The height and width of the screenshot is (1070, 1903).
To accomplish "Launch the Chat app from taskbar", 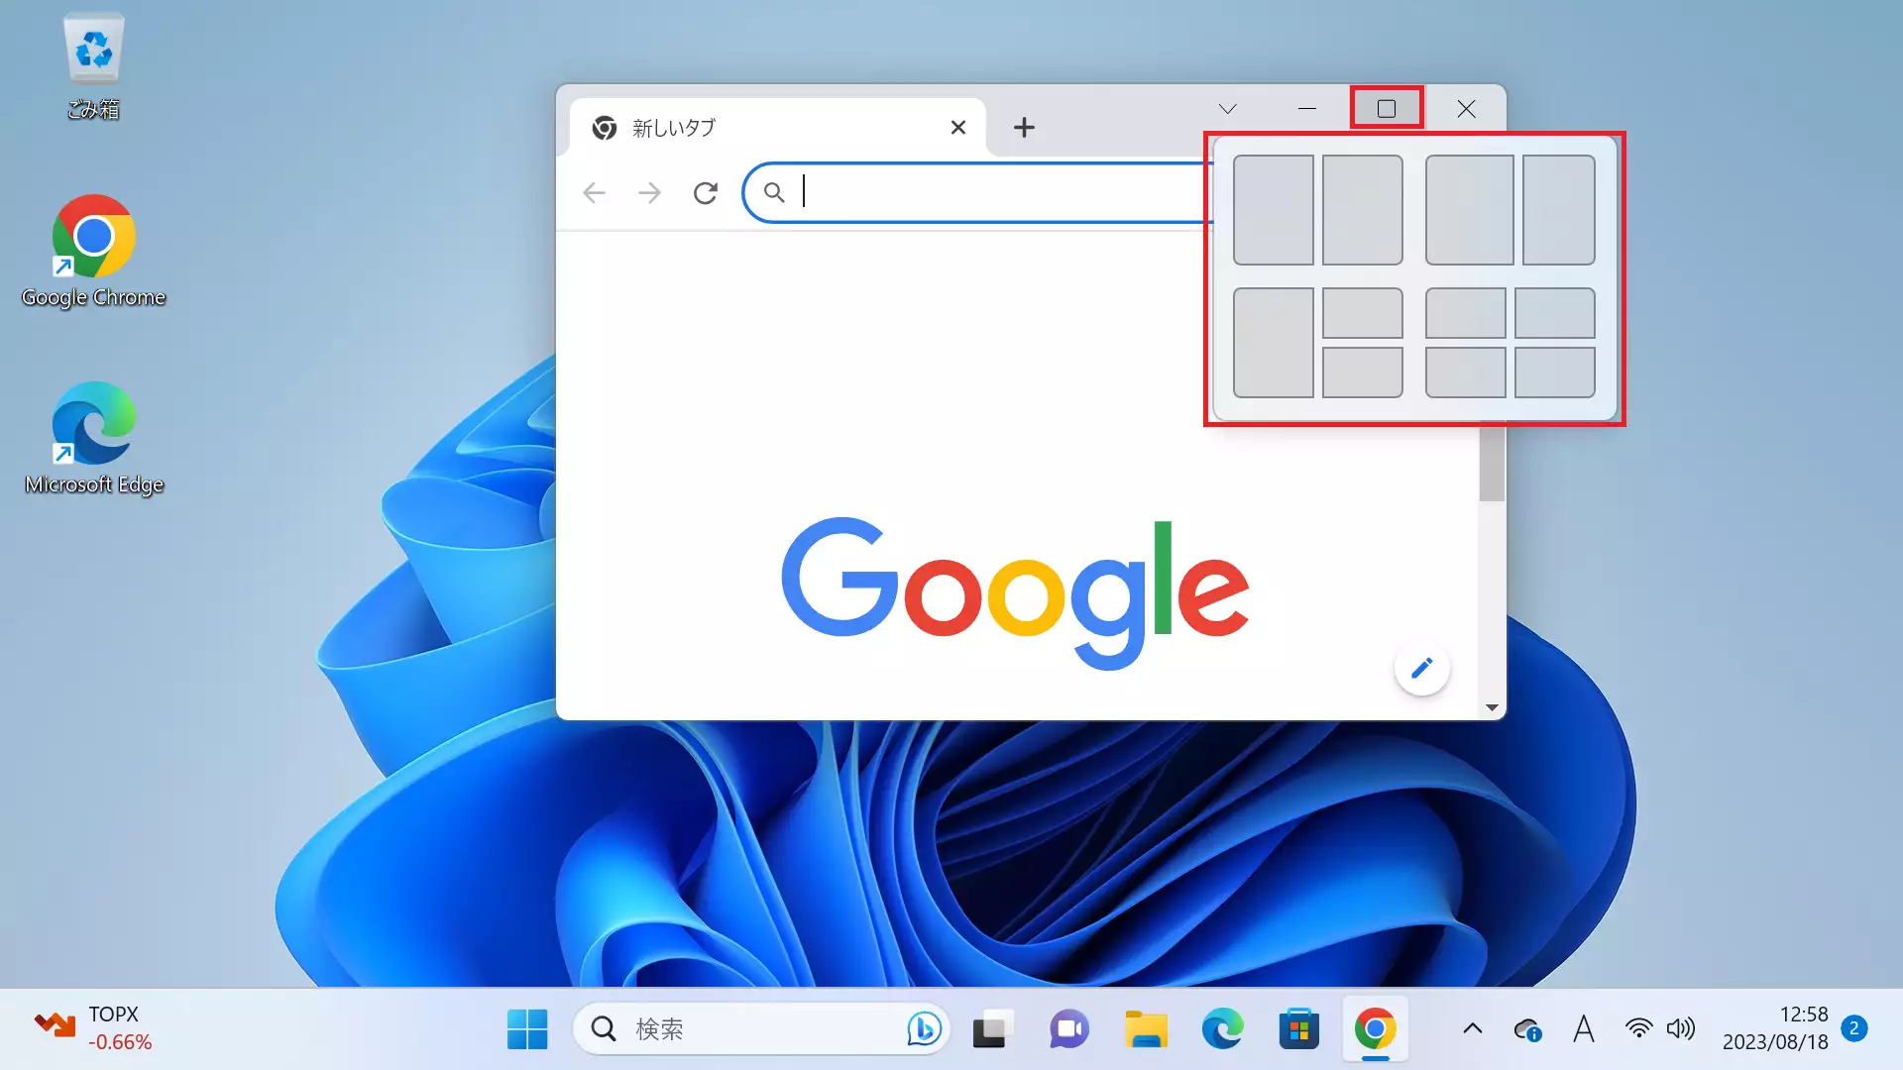I will (x=1068, y=1029).
